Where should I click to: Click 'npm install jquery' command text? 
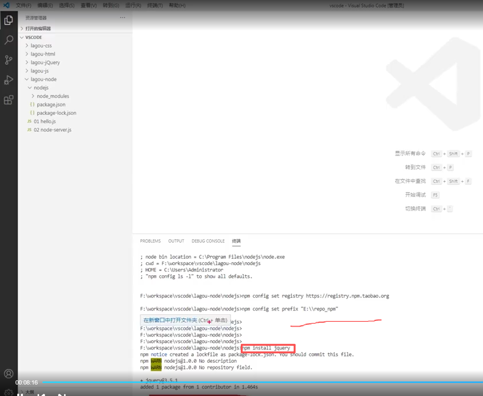coord(267,348)
